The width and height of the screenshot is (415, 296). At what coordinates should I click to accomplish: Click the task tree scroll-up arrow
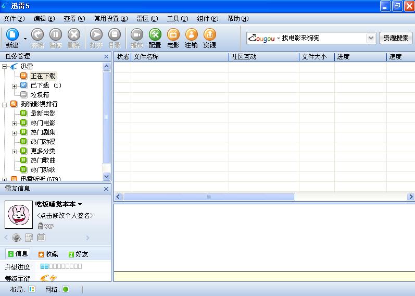pyautogui.click(x=106, y=66)
